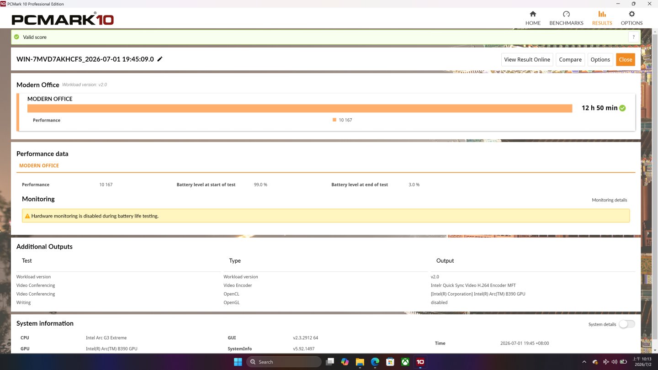Show hidden system tray icons
Viewport: 658px width, 370px height.
[x=584, y=362]
